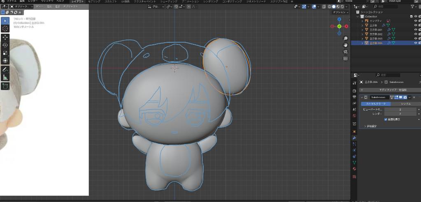Click the zoom magnifier viewport icon
This screenshot has height=202, width=421.
click(345, 37)
